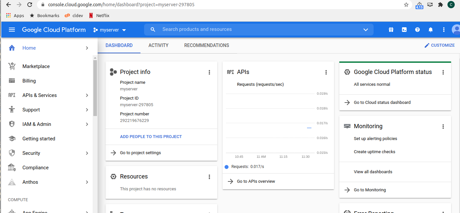Open the user account avatar

coord(456,30)
